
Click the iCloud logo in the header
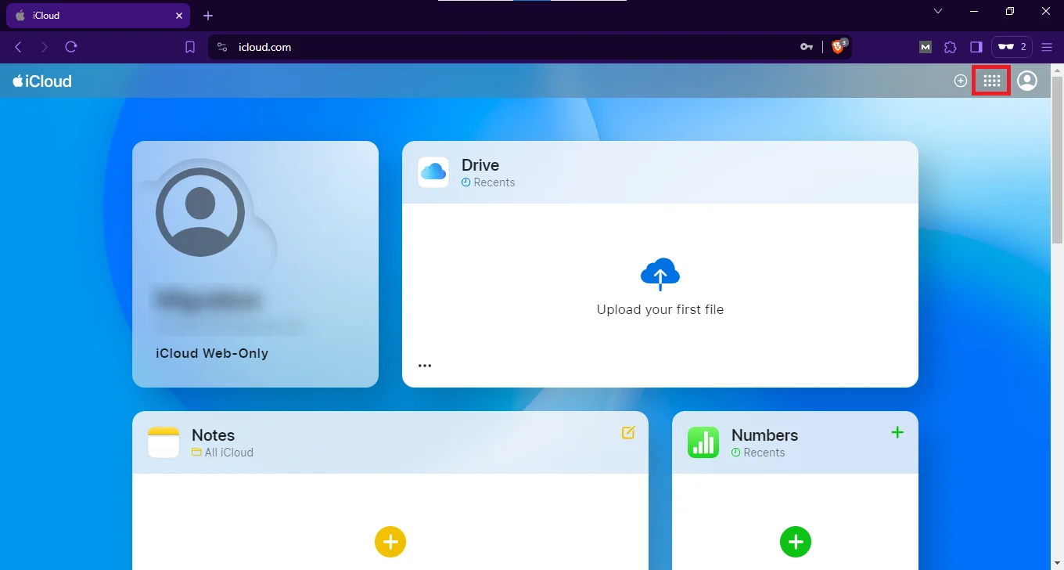42,81
